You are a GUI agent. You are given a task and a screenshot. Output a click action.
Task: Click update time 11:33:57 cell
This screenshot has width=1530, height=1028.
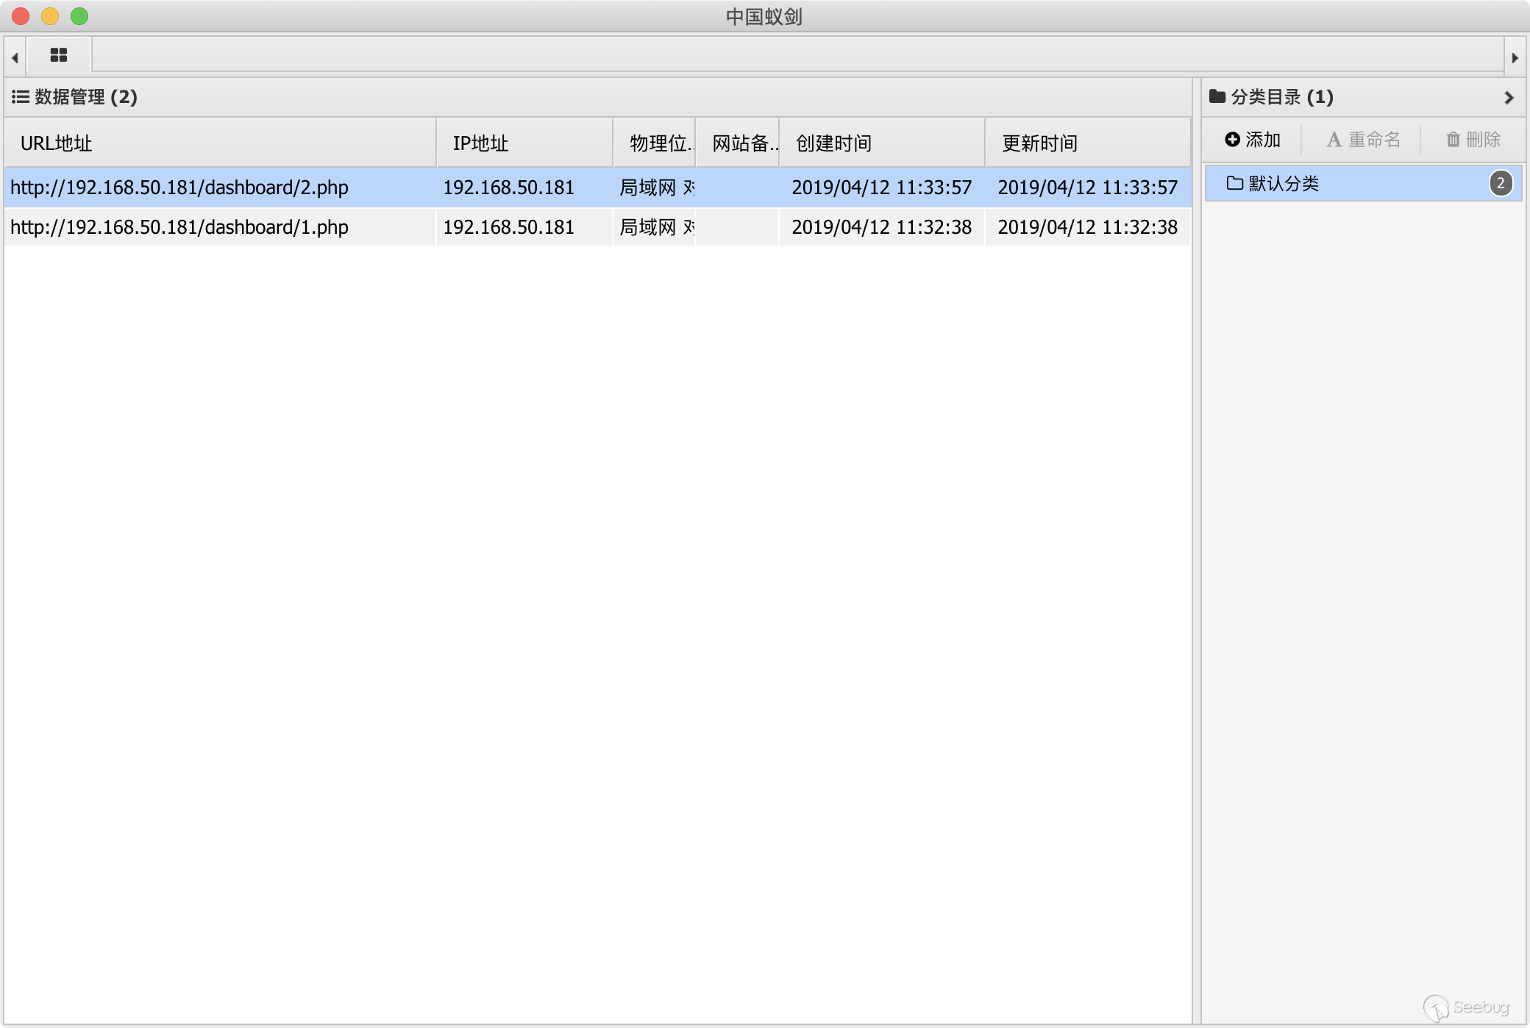click(x=1088, y=188)
